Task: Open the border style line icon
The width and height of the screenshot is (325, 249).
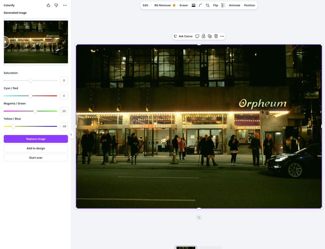Action: (x=194, y=5)
